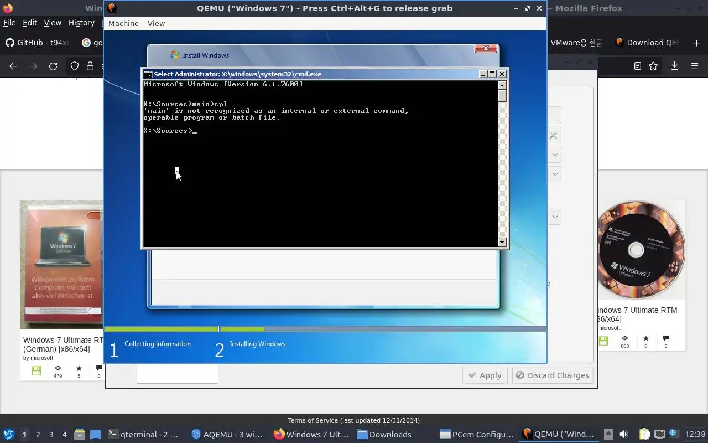Close the Install Windows dialog
708x443 pixels.
click(486, 48)
